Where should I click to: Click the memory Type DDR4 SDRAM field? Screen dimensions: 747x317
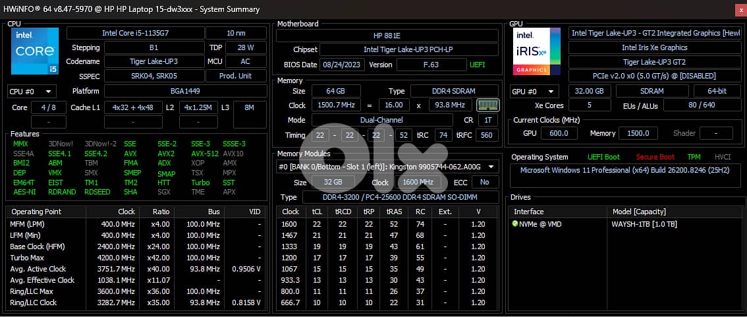[455, 91]
